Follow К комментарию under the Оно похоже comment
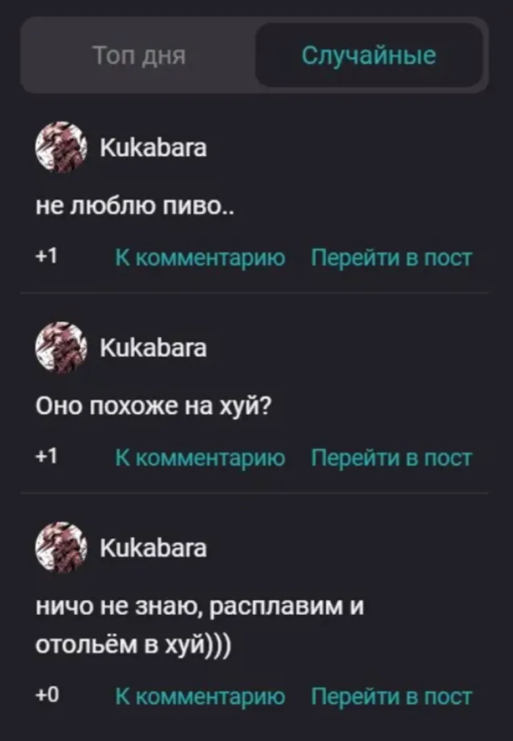The width and height of the screenshot is (513, 741). [200, 458]
